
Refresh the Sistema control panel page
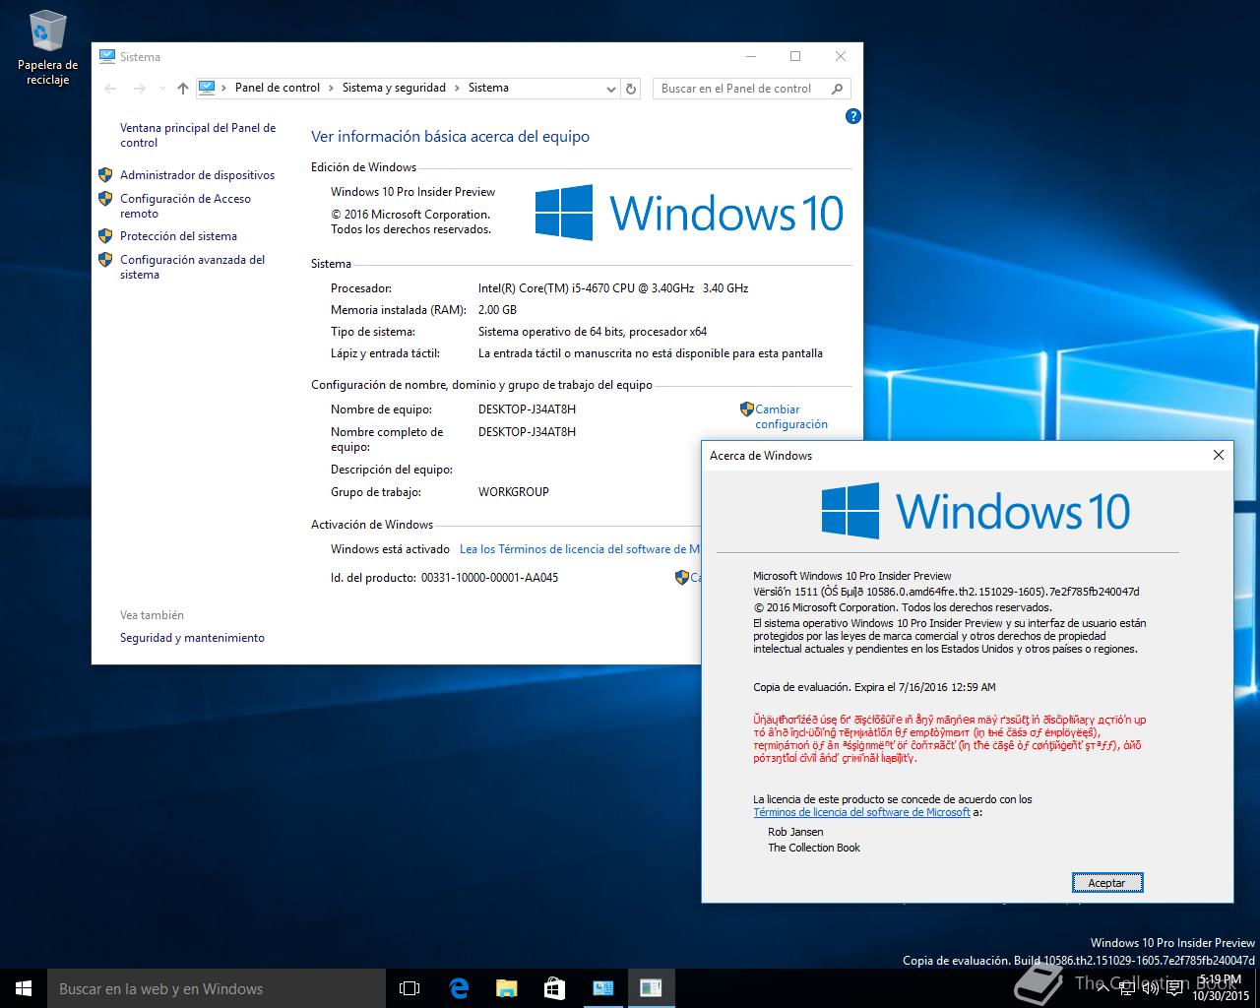(632, 89)
